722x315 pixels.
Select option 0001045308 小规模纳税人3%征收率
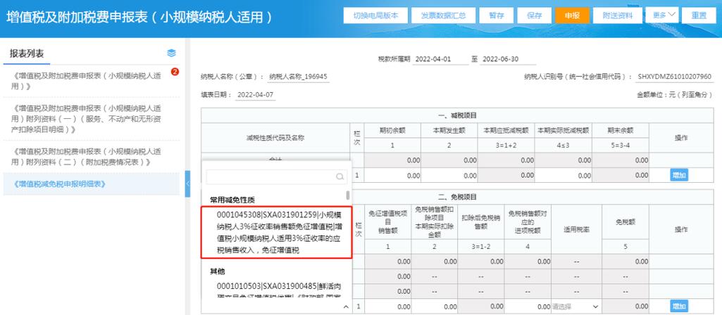pyautogui.click(x=277, y=233)
